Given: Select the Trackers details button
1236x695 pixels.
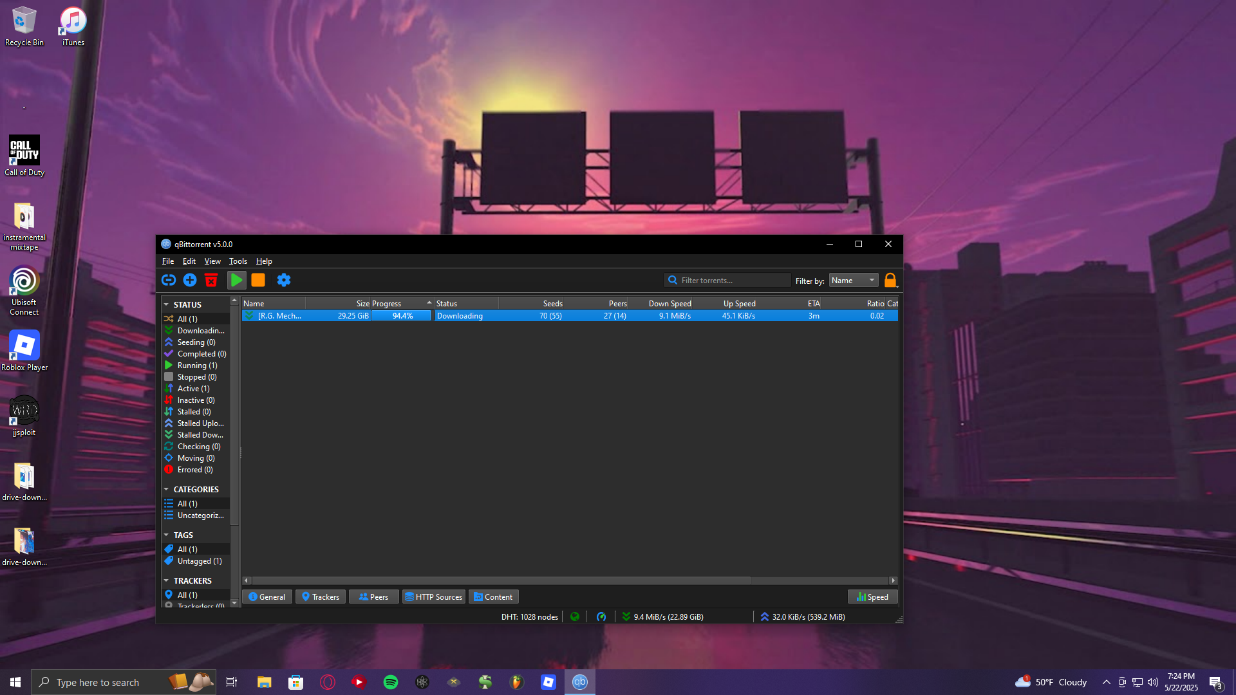Looking at the screenshot, I should 321,597.
